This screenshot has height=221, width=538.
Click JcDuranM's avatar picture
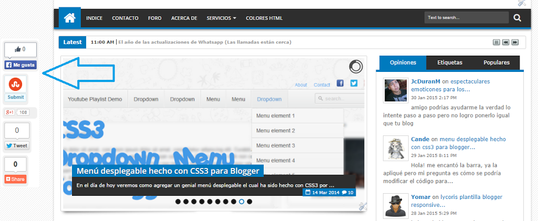(395, 90)
